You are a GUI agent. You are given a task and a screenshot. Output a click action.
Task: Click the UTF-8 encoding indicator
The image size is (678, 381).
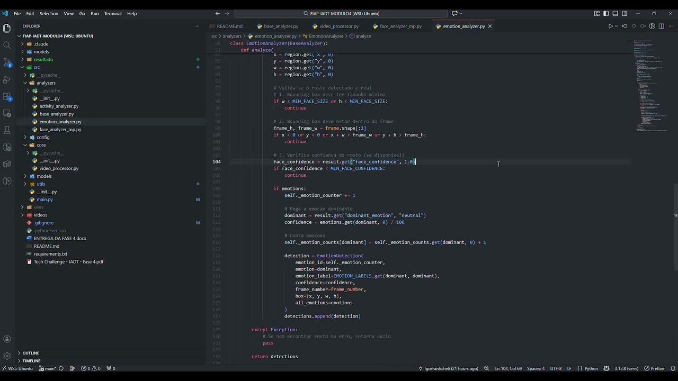pos(556,368)
